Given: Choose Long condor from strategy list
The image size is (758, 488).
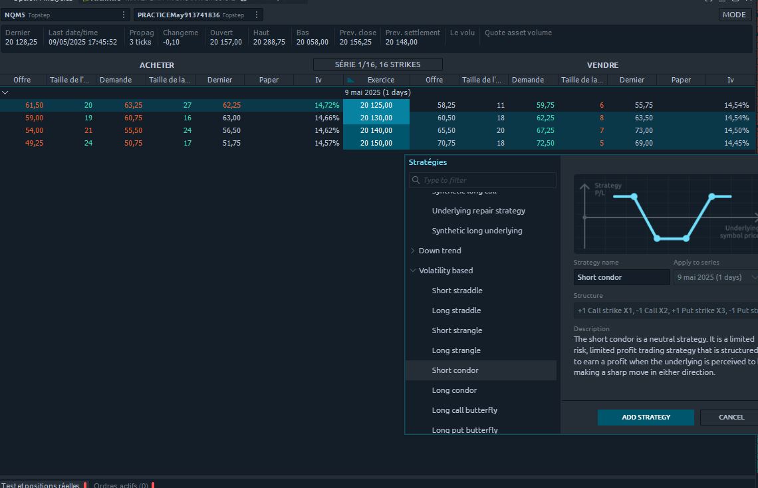Looking at the screenshot, I should coord(454,390).
